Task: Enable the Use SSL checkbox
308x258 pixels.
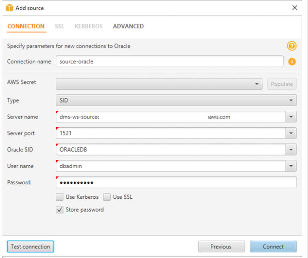Action: point(107,197)
